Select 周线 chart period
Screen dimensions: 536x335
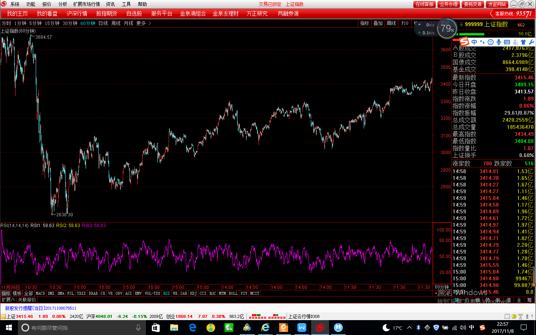coord(116,23)
